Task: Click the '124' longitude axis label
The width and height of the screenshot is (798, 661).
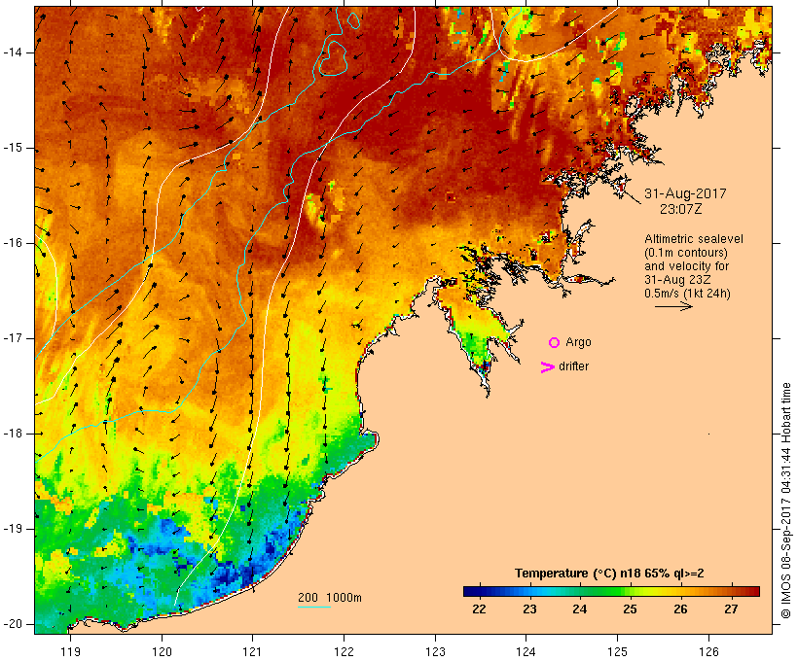Action: coord(526,652)
